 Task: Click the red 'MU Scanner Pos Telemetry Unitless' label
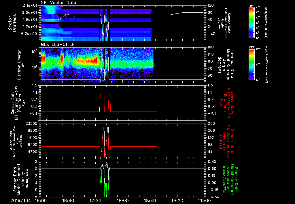tap(226, 141)
